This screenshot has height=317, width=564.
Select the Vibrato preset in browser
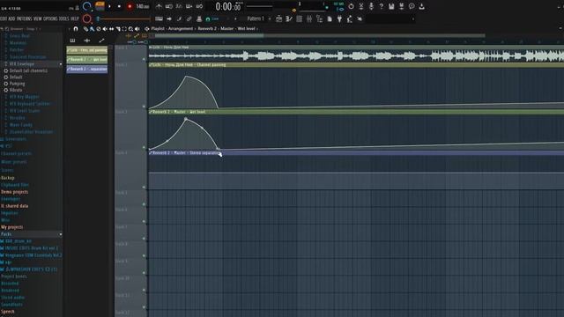(x=16, y=90)
